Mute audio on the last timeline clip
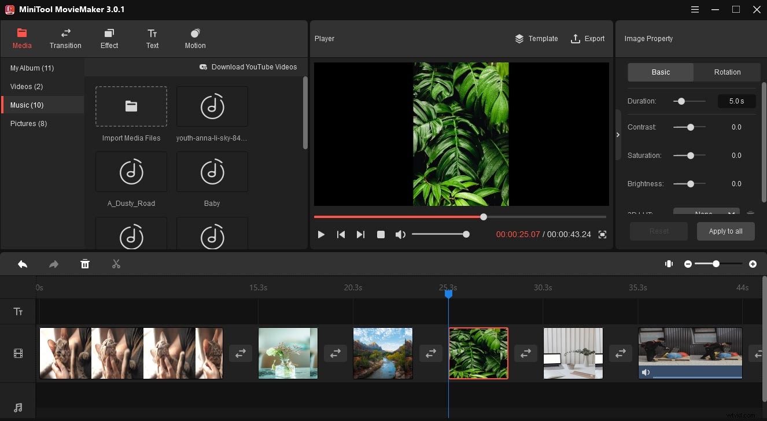767x421 pixels. (646, 372)
